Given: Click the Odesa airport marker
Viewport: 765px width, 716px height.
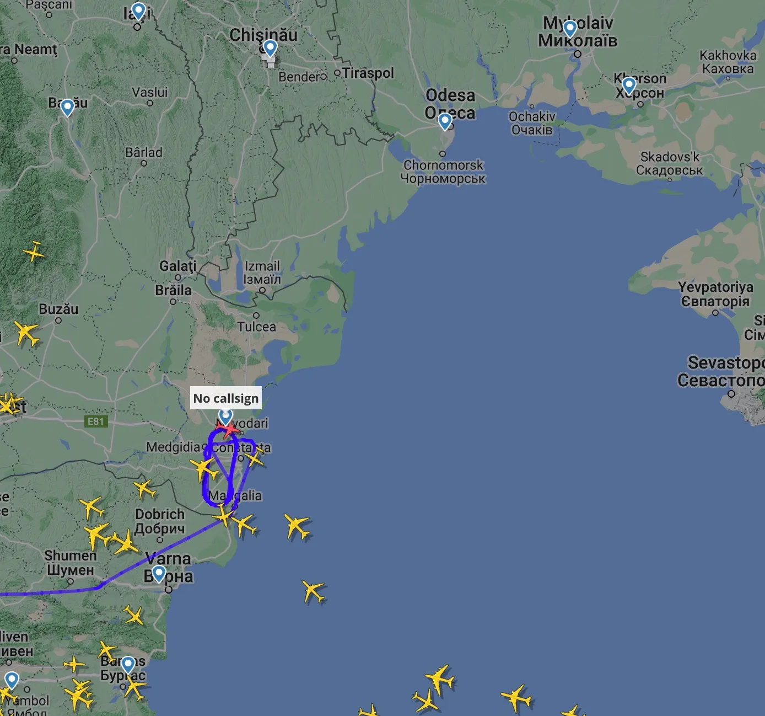Looking at the screenshot, I should (445, 121).
